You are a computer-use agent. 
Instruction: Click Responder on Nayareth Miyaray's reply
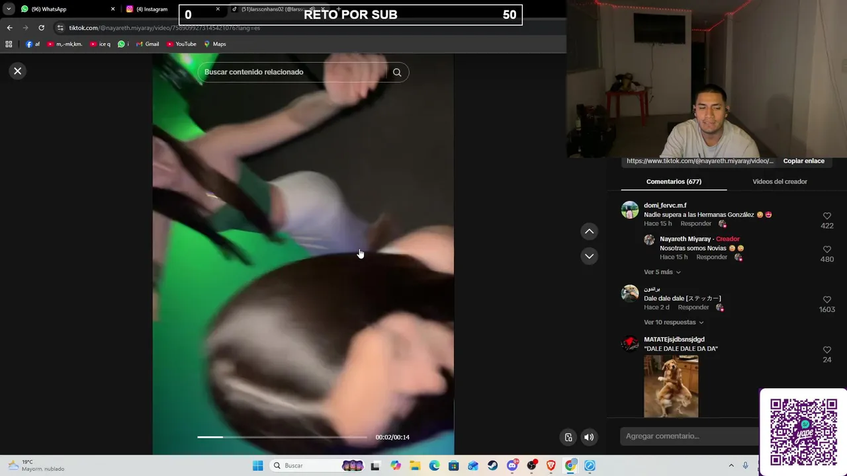712,257
